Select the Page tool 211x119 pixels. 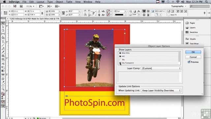point(3,30)
